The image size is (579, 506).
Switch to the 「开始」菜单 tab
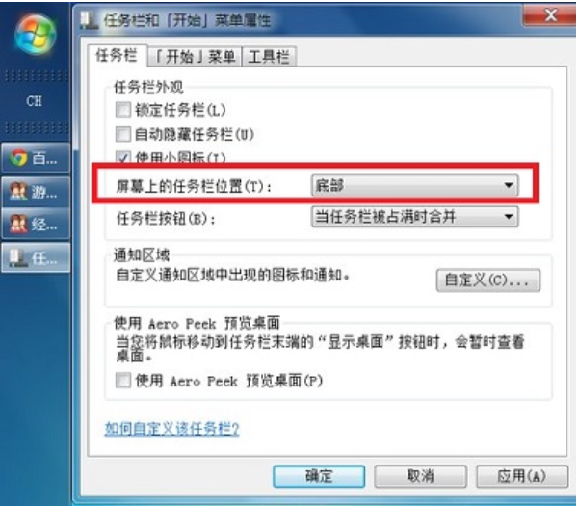(x=195, y=57)
